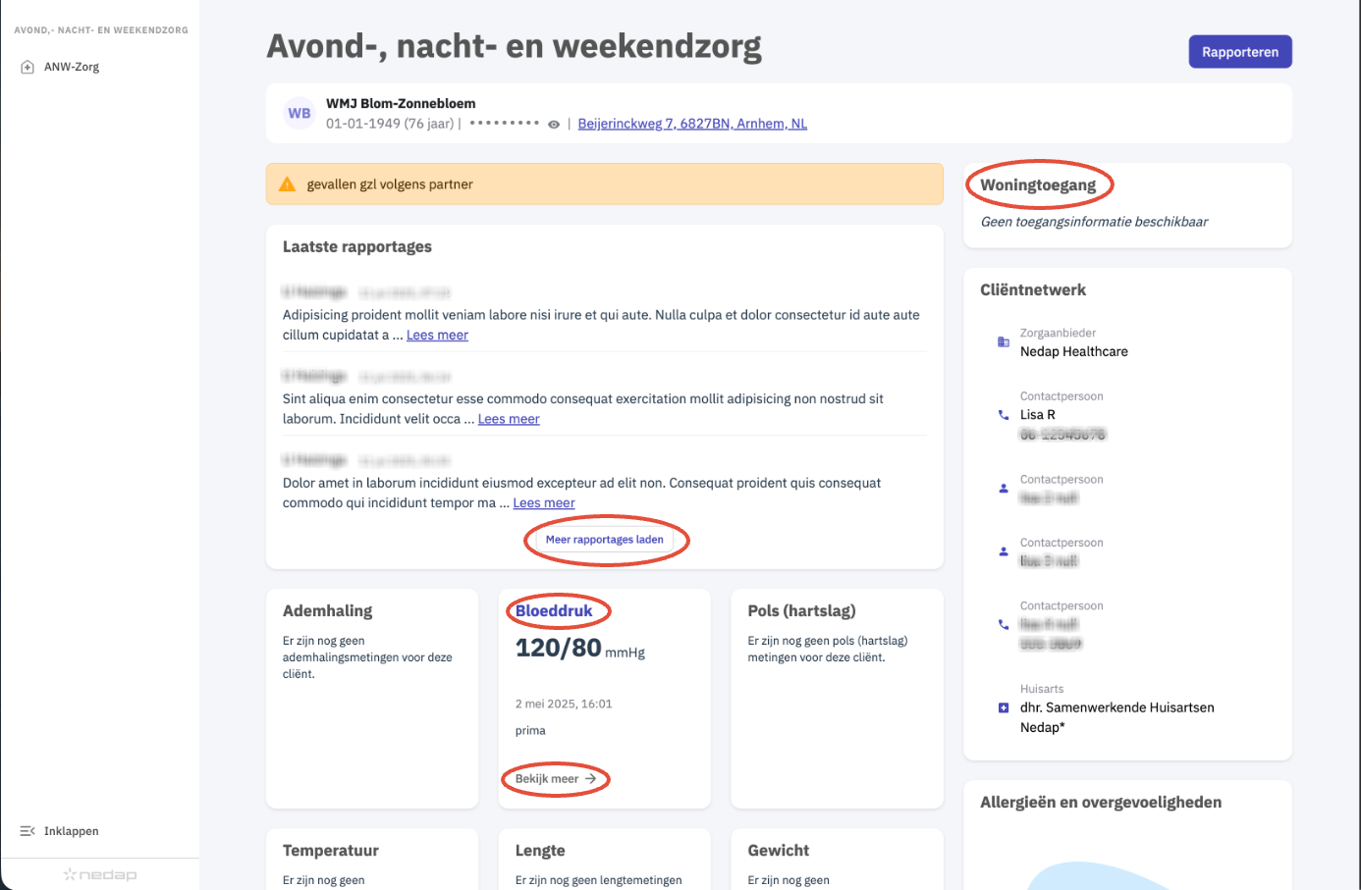1361x890 pixels.
Task: Open the Beijerinckweg 7 address link
Action: pyautogui.click(x=692, y=124)
